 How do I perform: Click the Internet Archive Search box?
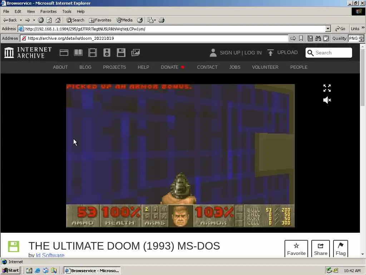[329, 53]
